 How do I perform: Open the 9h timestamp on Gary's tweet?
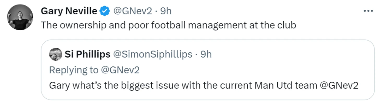tap(165, 11)
